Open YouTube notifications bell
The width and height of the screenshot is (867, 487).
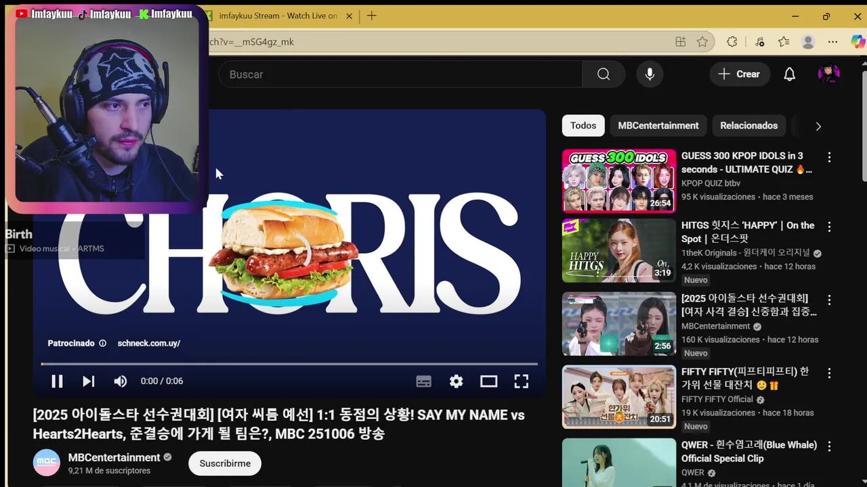point(790,74)
